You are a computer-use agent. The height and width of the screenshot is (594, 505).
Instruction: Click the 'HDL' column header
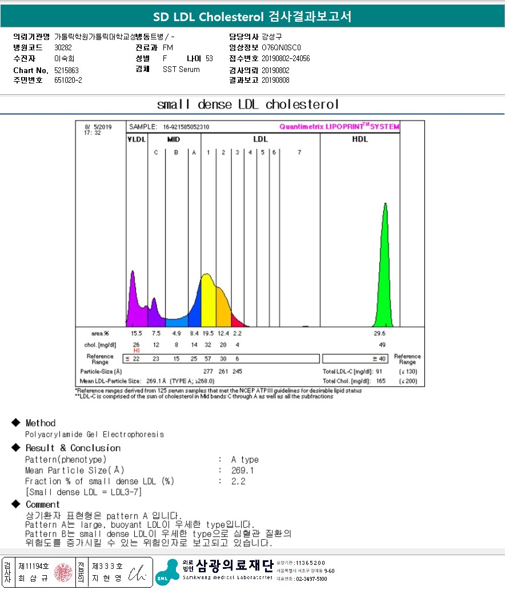tap(360, 139)
